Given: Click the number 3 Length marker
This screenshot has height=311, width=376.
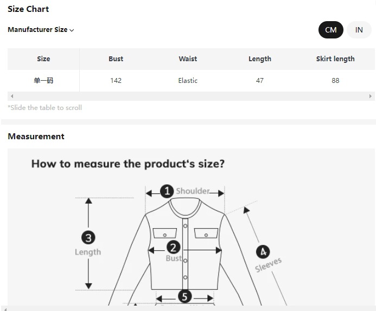Looking at the screenshot, I should pyautogui.click(x=88, y=237).
